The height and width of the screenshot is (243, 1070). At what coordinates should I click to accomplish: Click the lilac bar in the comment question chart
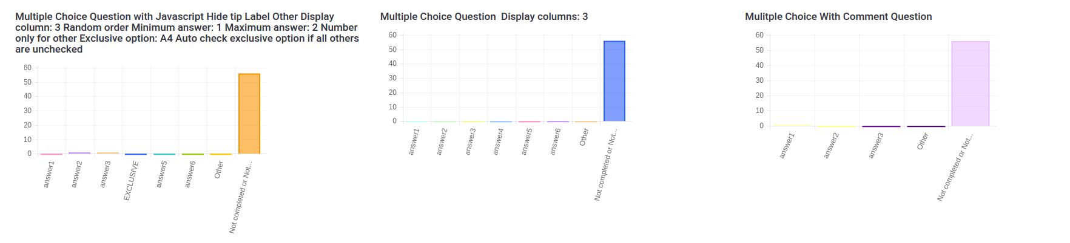(970, 83)
